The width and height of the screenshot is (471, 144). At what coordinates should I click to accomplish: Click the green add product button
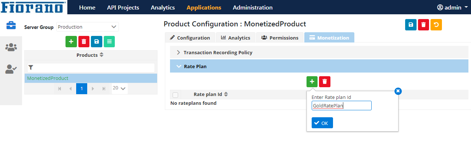71,42
